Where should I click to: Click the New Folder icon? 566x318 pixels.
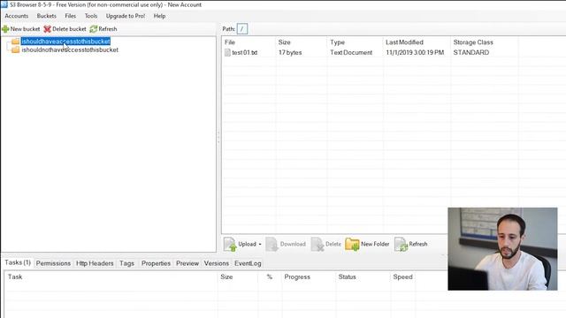(x=352, y=244)
